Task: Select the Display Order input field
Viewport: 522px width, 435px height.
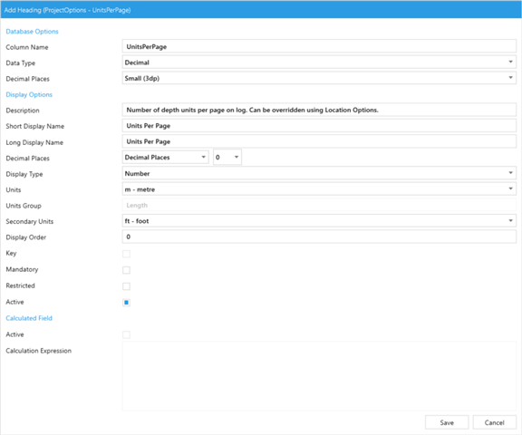Action: click(319, 237)
